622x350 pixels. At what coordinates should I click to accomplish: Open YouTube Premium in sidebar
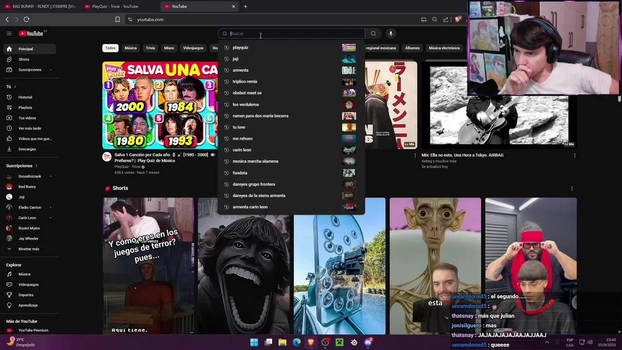tap(29, 331)
